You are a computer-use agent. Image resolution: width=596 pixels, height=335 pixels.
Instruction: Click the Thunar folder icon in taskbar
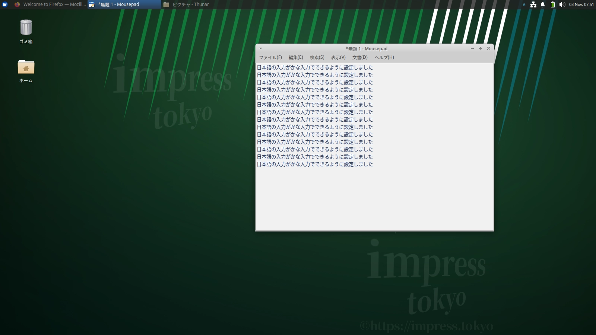point(166,4)
